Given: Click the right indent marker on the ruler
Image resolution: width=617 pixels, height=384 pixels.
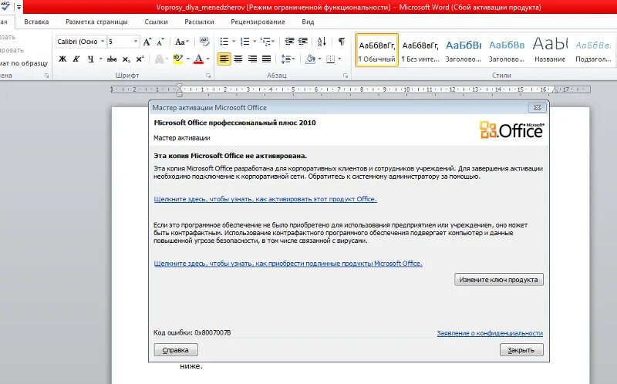Looking at the screenshot, I should pos(555,90).
